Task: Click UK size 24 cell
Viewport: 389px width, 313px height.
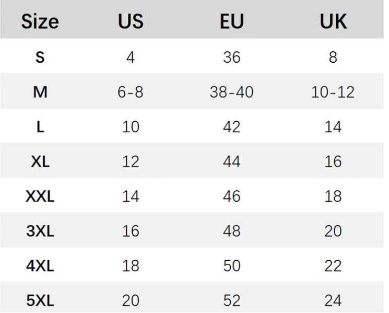Action: tap(333, 300)
